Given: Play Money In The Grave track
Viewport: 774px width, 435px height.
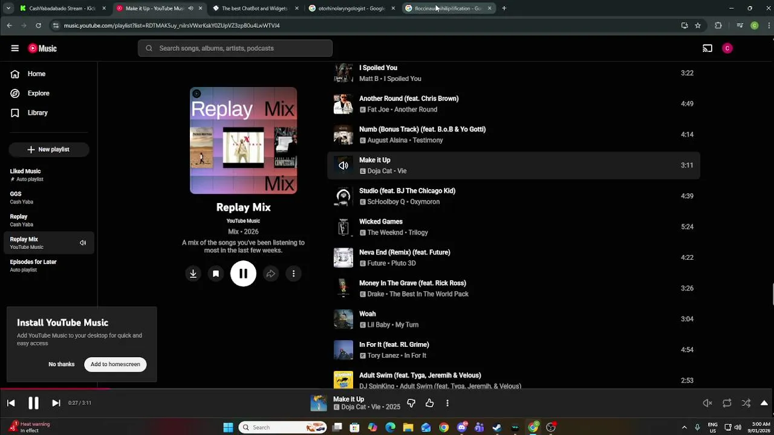Looking at the screenshot, I should (412, 283).
